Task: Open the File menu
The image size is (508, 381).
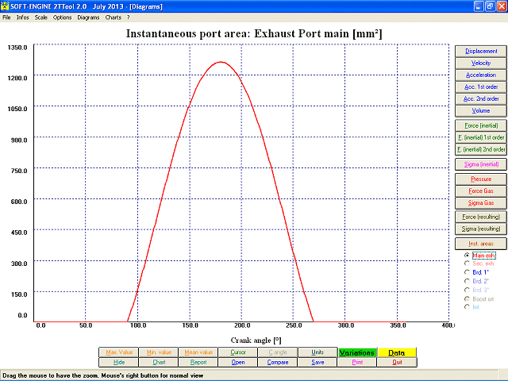Action: point(6,17)
